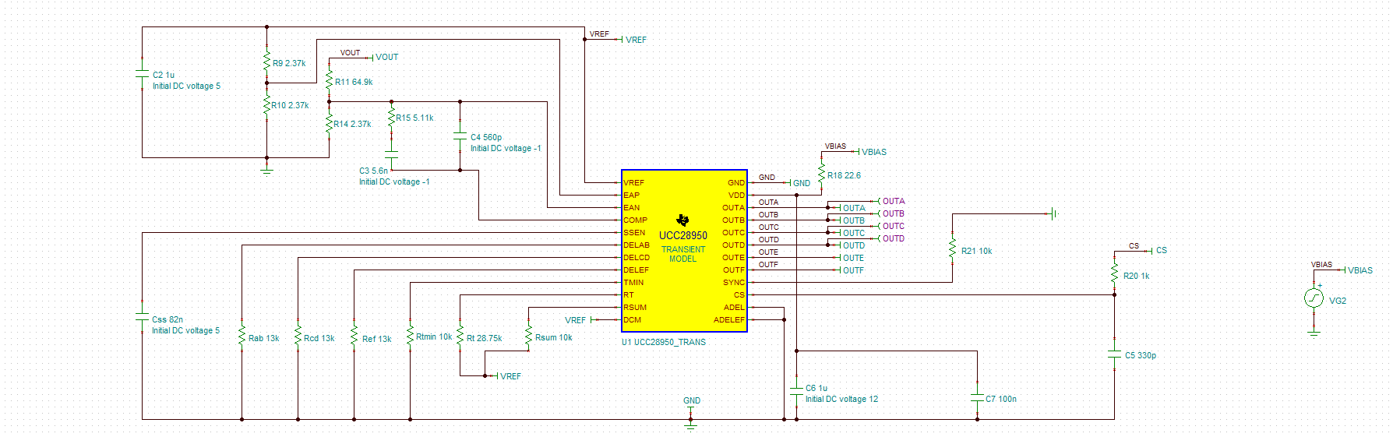This screenshot has height=444, width=1393.
Task: Click TRANSIENT MODEL text on chip
Action: 683,254
